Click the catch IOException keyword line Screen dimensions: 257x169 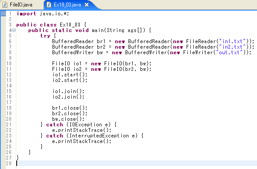click(x=79, y=125)
